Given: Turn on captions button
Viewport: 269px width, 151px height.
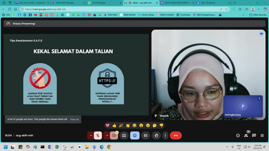Looking at the screenshot, I should click(145, 135).
